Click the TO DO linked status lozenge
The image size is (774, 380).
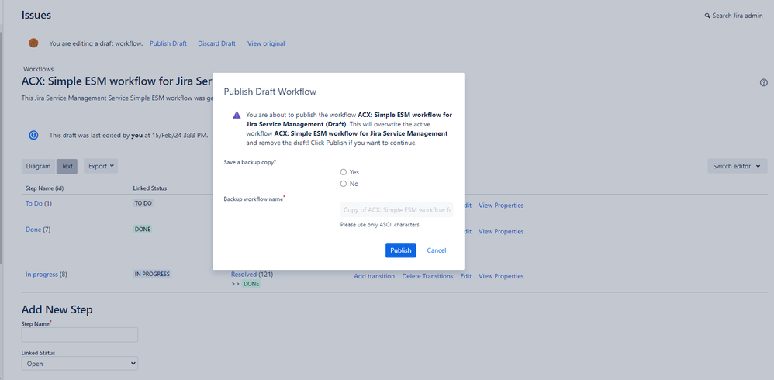point(143,203)
